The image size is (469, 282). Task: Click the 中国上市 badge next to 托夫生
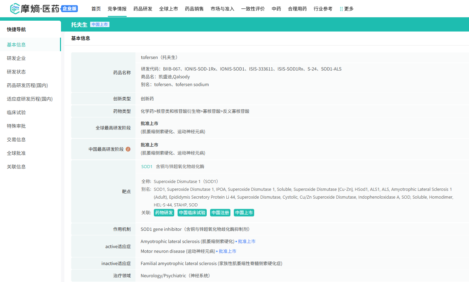100,24
